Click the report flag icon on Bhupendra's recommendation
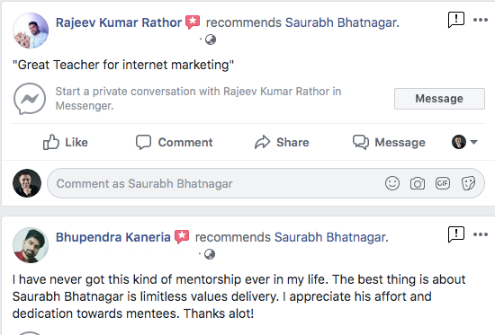This screenshot has width=495, height=335. click(x=456, y=234)
